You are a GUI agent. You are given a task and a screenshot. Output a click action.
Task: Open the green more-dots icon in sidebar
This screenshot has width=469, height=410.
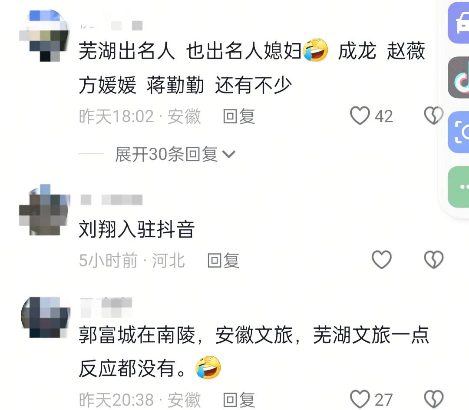tap(459, 187)
